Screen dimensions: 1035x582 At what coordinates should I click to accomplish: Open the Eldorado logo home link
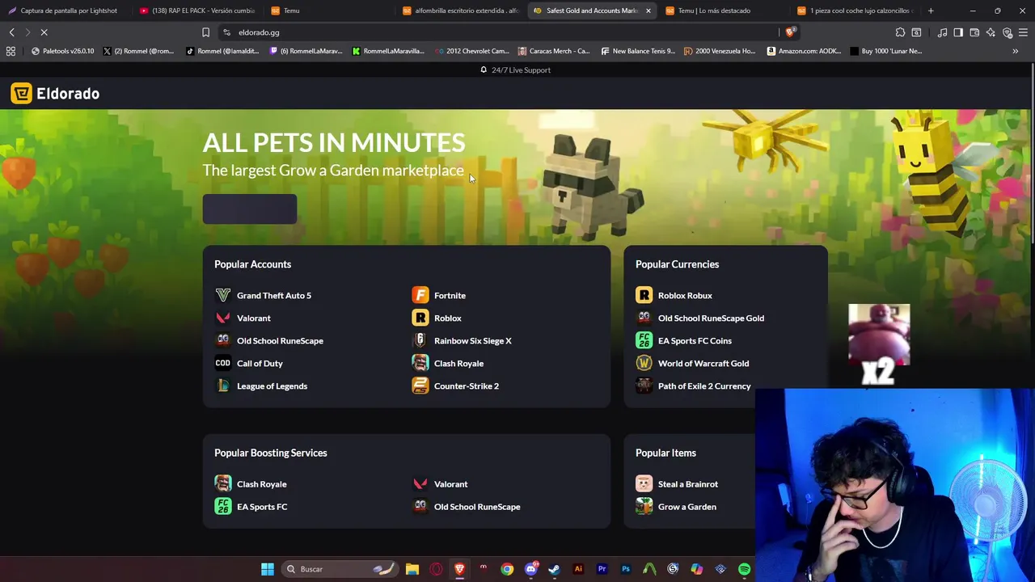click(55, 94)
